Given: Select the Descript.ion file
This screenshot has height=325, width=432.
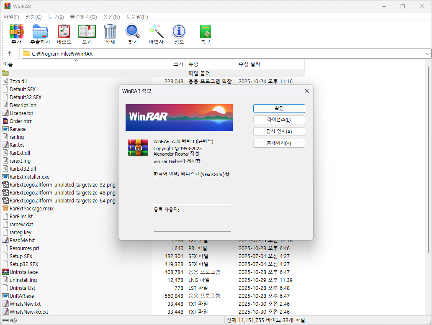Looking at the screenshot, I should pos(23,105).
